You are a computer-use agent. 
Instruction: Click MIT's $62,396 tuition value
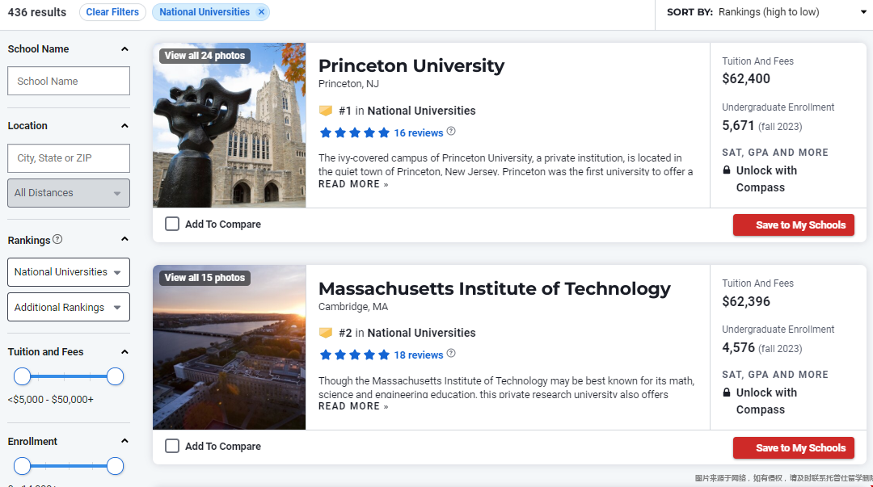pos(746,302)
